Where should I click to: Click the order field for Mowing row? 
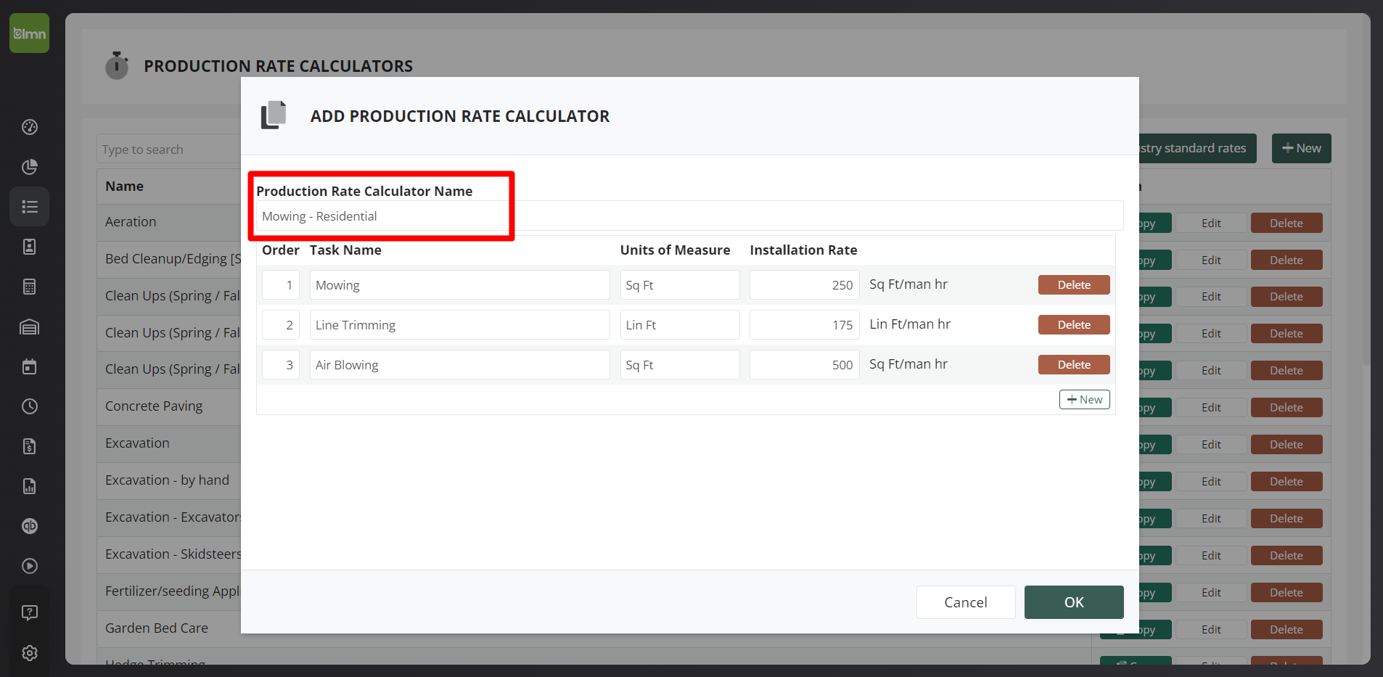point(281,285)
